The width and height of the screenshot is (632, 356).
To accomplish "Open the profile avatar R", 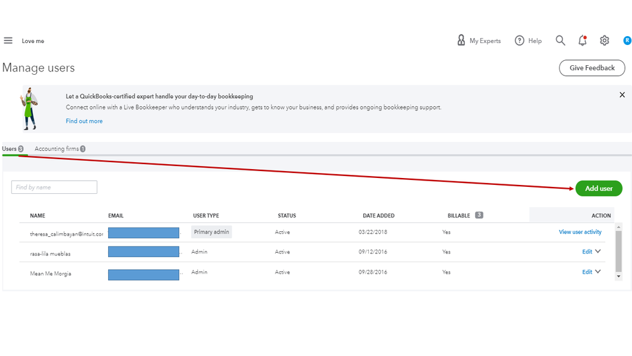I will pos(627,41).
